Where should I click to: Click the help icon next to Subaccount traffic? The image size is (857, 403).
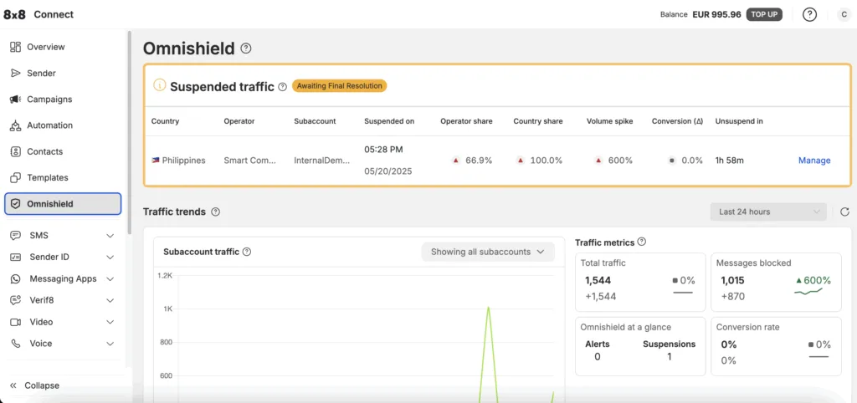(x=247, y=252)
